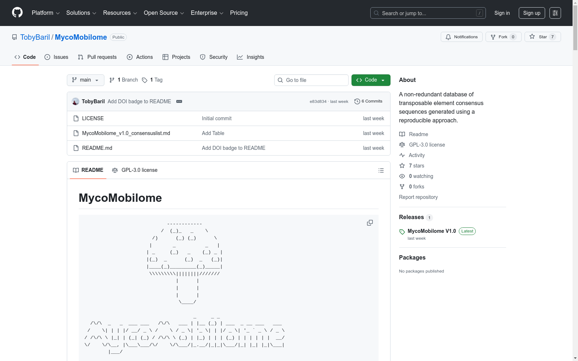Click the fork icon in Fork button

[493, 37]
